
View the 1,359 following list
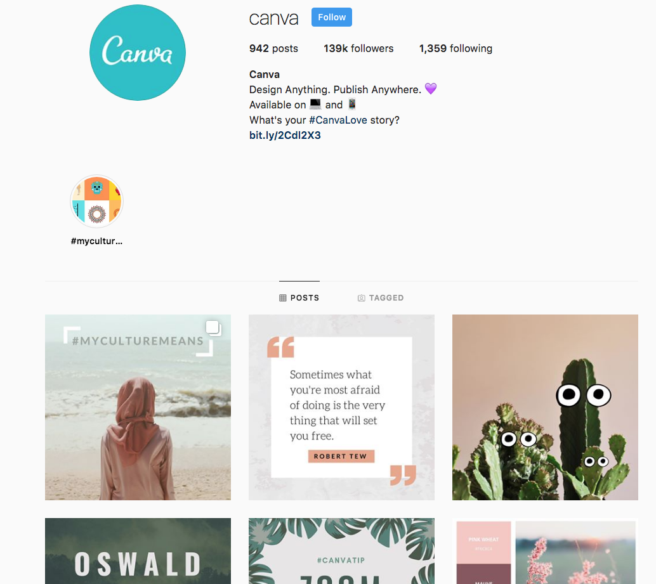pos(456,48)
